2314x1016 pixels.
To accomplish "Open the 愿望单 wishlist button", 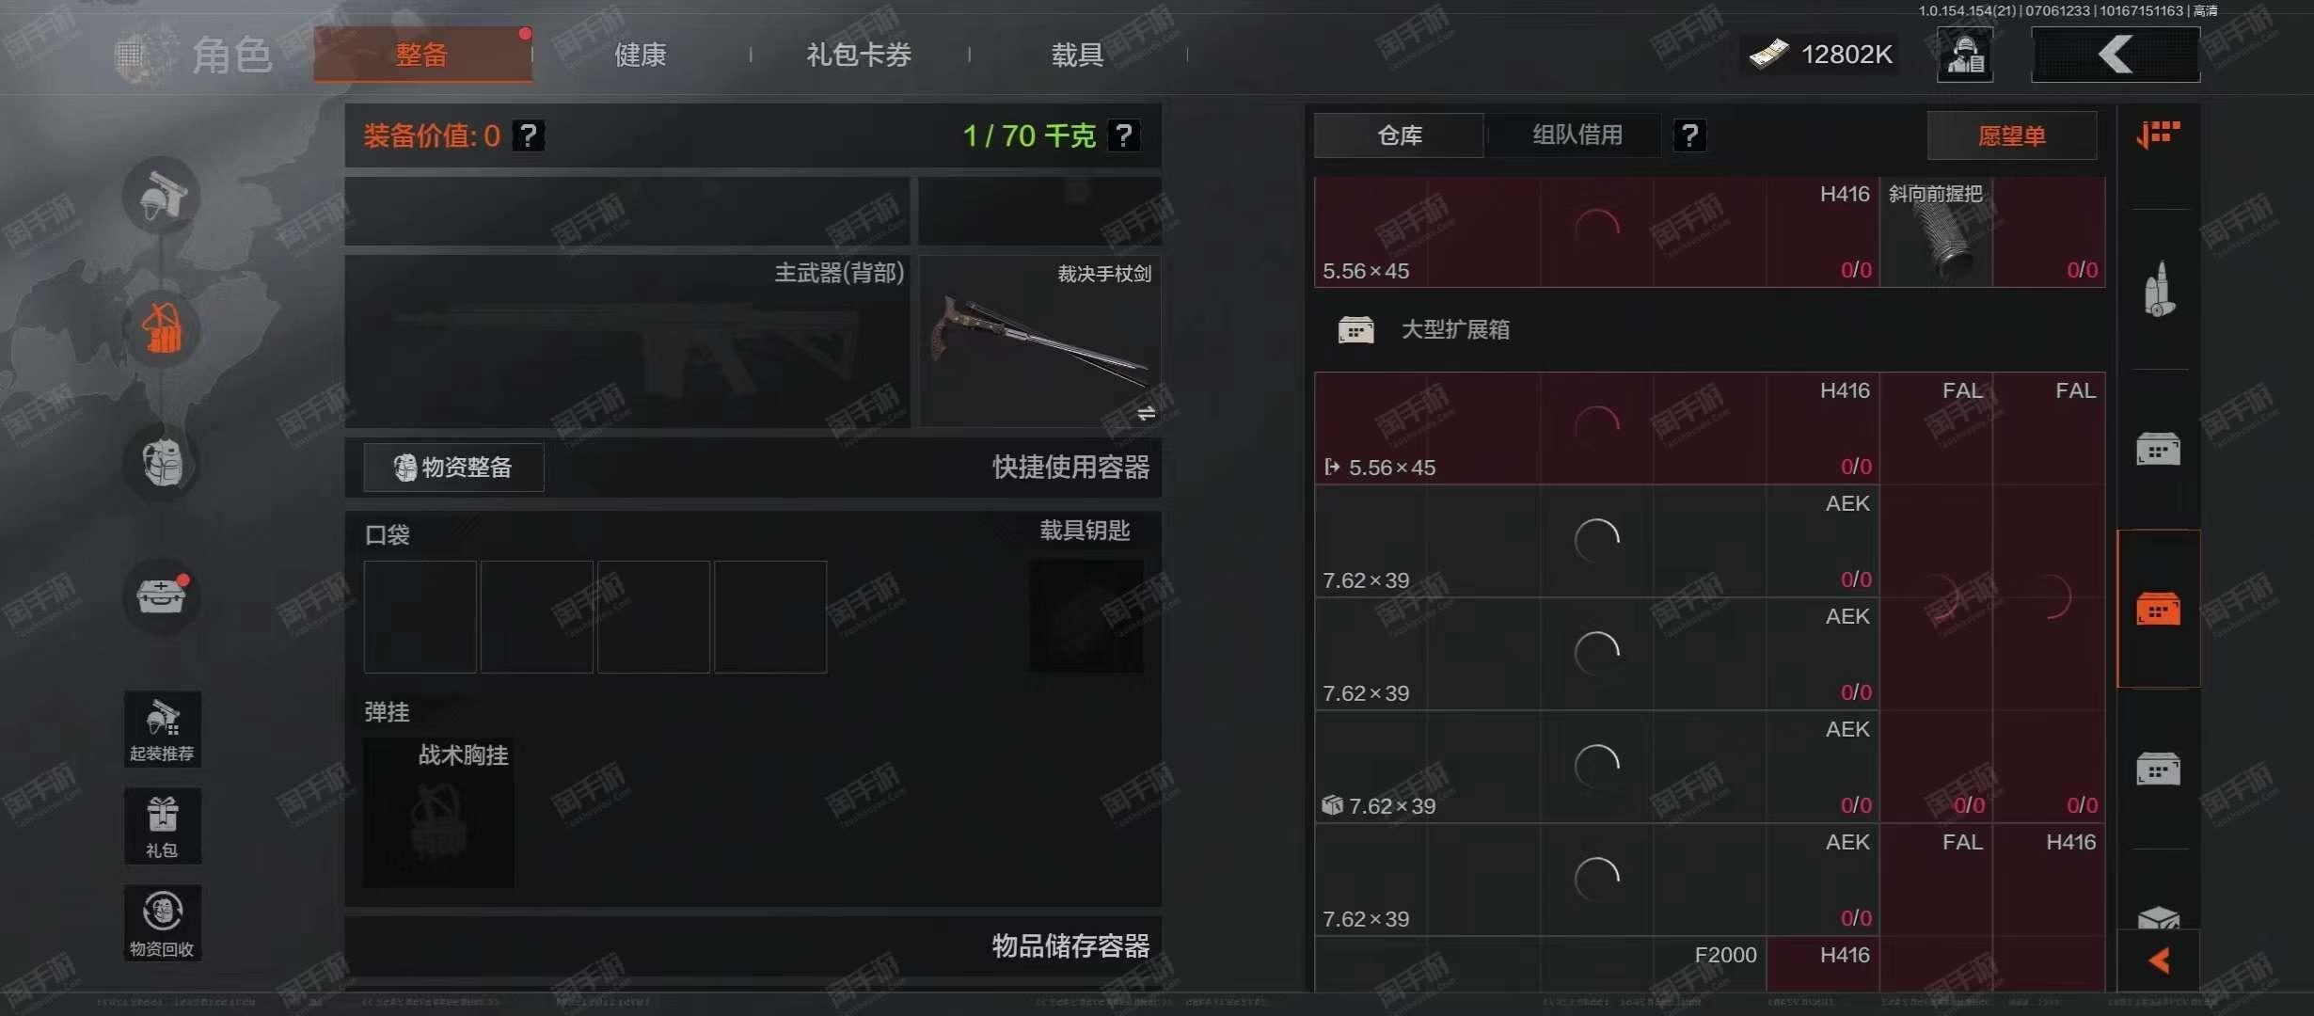I will tap(2012, 136).
